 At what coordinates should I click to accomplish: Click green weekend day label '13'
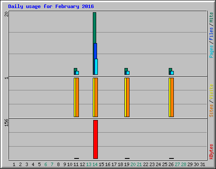(x=89, y=164)
